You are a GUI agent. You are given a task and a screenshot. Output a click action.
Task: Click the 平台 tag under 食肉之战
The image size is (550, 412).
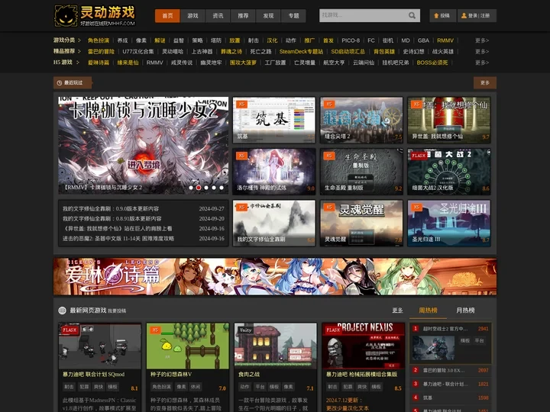260,387
